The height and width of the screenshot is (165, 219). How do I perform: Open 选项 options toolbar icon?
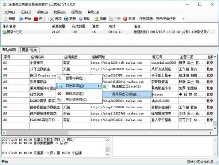pos(52,19)
